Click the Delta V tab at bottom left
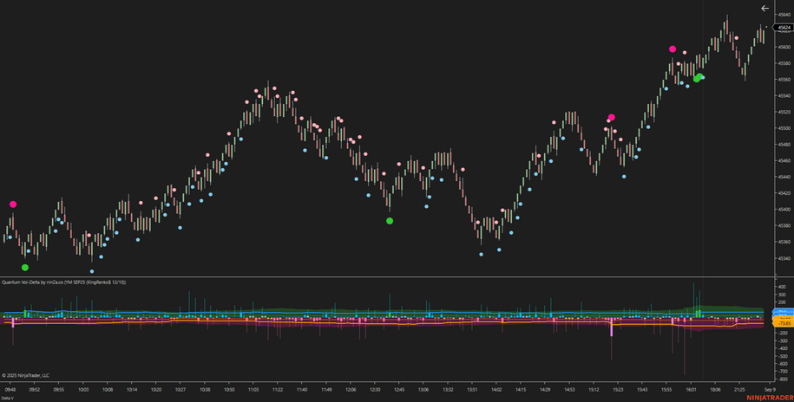The width and height of the screenshot is (794, 402). [x=7, y=398]
